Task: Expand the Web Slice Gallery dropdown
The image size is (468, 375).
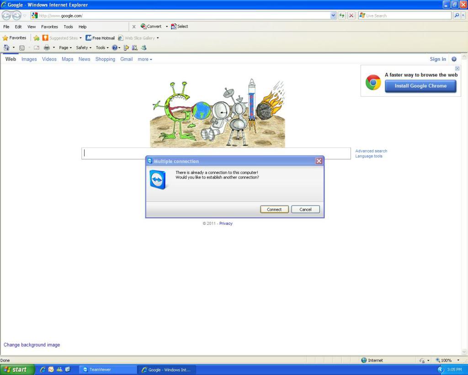Action: pos(158,38)
